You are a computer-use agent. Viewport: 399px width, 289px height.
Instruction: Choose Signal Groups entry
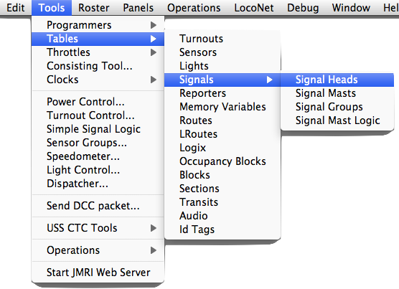(x=337, y=107)
